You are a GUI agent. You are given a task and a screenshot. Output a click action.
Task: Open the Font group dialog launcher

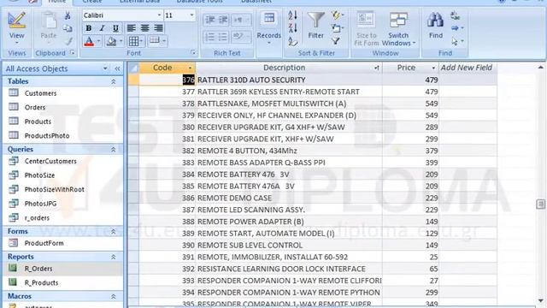[x=193, y=53]
